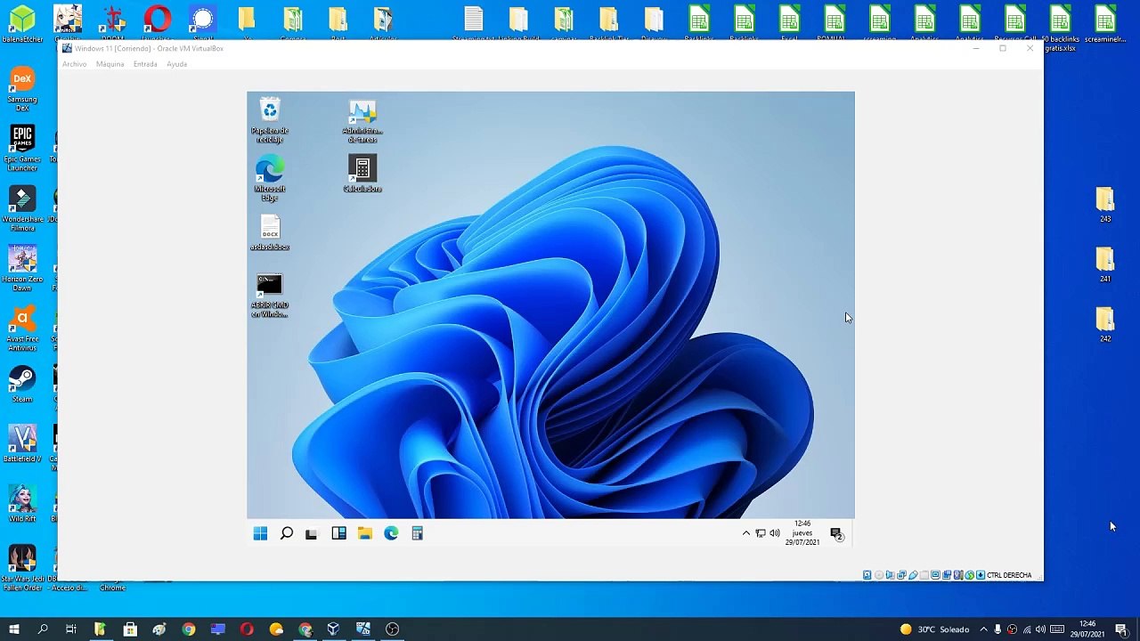Open Google Chrome on the host taskbar

[x=189, y=629]
